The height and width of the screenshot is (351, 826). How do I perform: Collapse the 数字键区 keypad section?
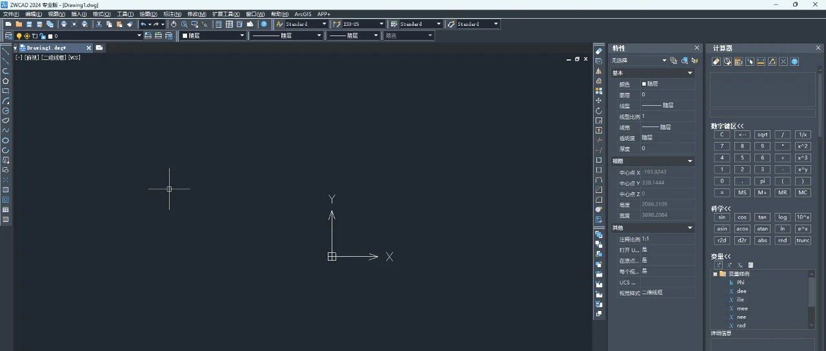pyautogui.click(x=727, y=126)
